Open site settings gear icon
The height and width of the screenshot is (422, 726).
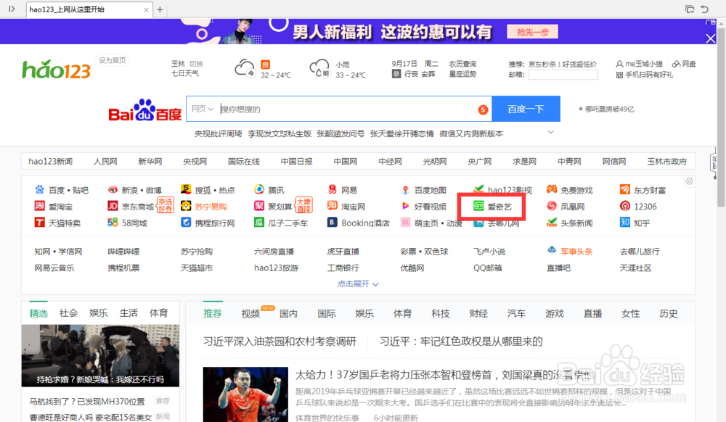coord(690,181)
